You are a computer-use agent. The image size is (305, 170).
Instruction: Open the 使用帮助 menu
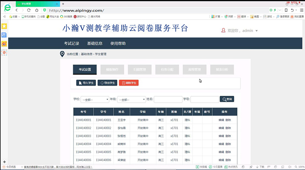point(118,43)
